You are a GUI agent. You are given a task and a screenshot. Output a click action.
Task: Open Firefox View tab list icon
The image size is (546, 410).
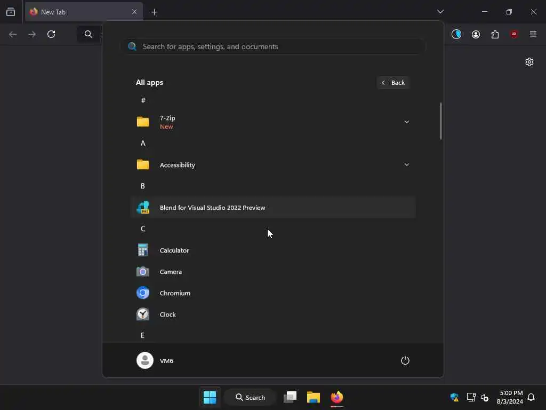tap(11, 12)
